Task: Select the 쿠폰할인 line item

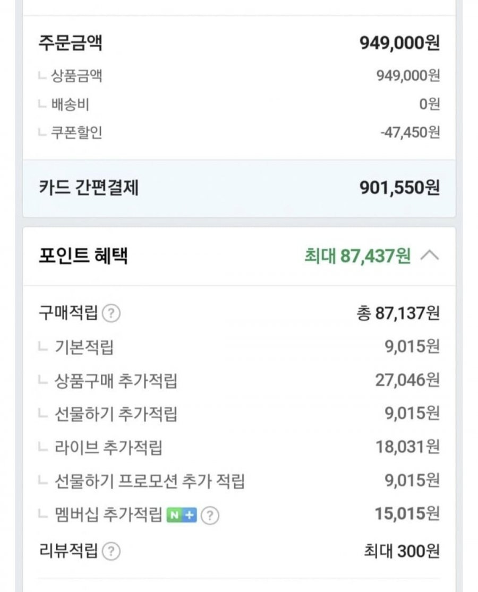Action: pos(239,133)
